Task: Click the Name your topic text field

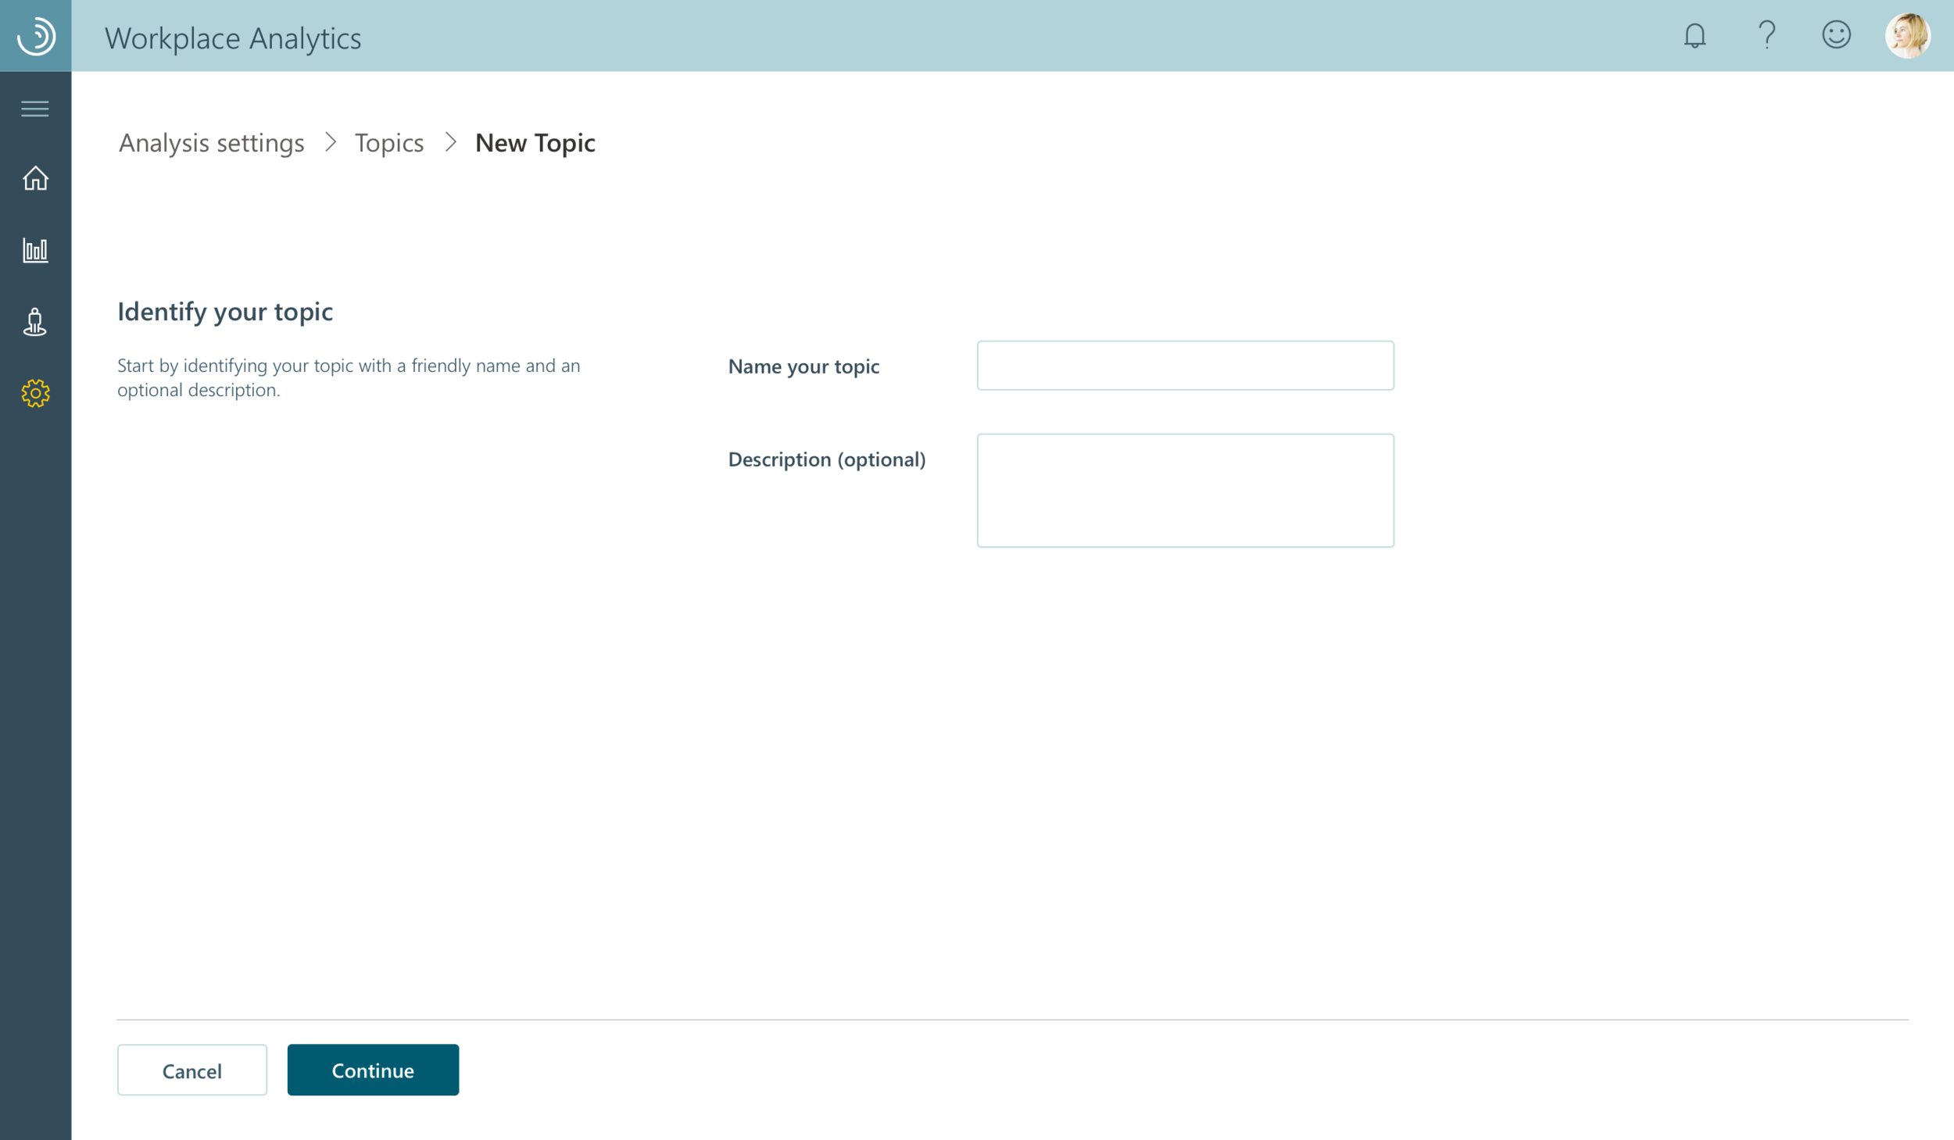Action: [1183, 366]
